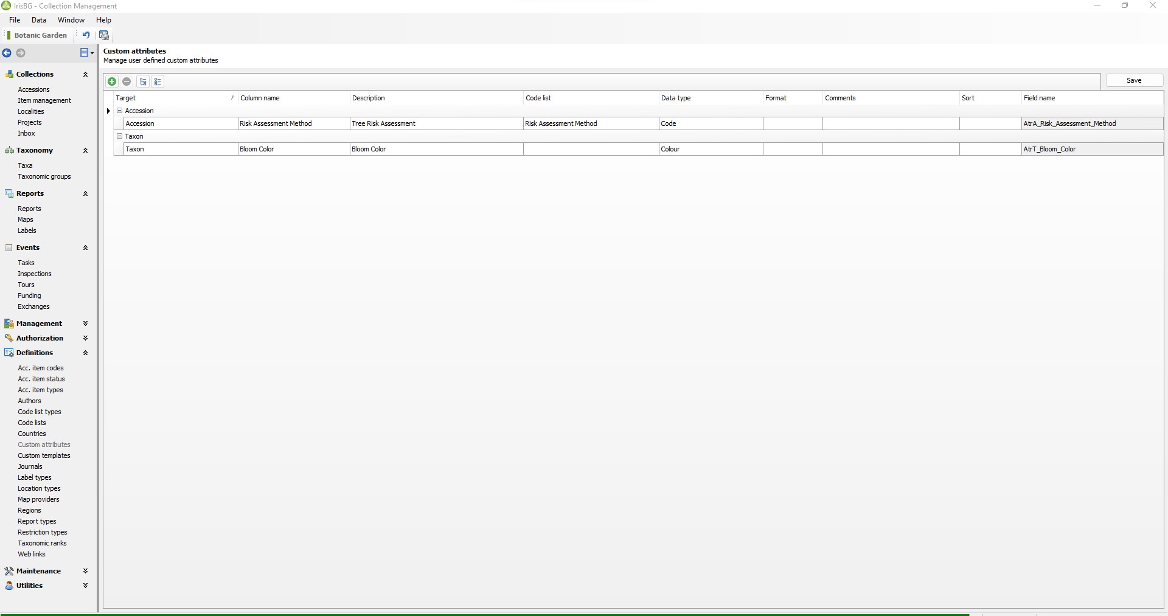
Task: Click the Data type column header
Action: (711, 98)
